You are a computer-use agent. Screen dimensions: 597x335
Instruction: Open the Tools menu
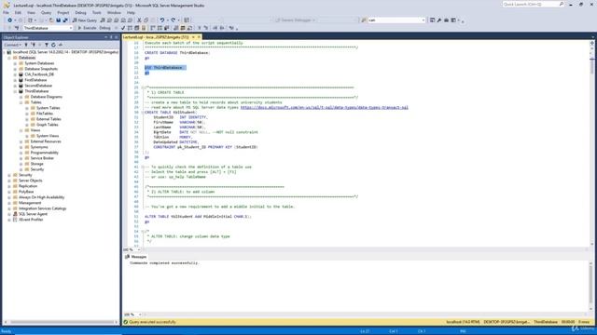pos(97,12)
